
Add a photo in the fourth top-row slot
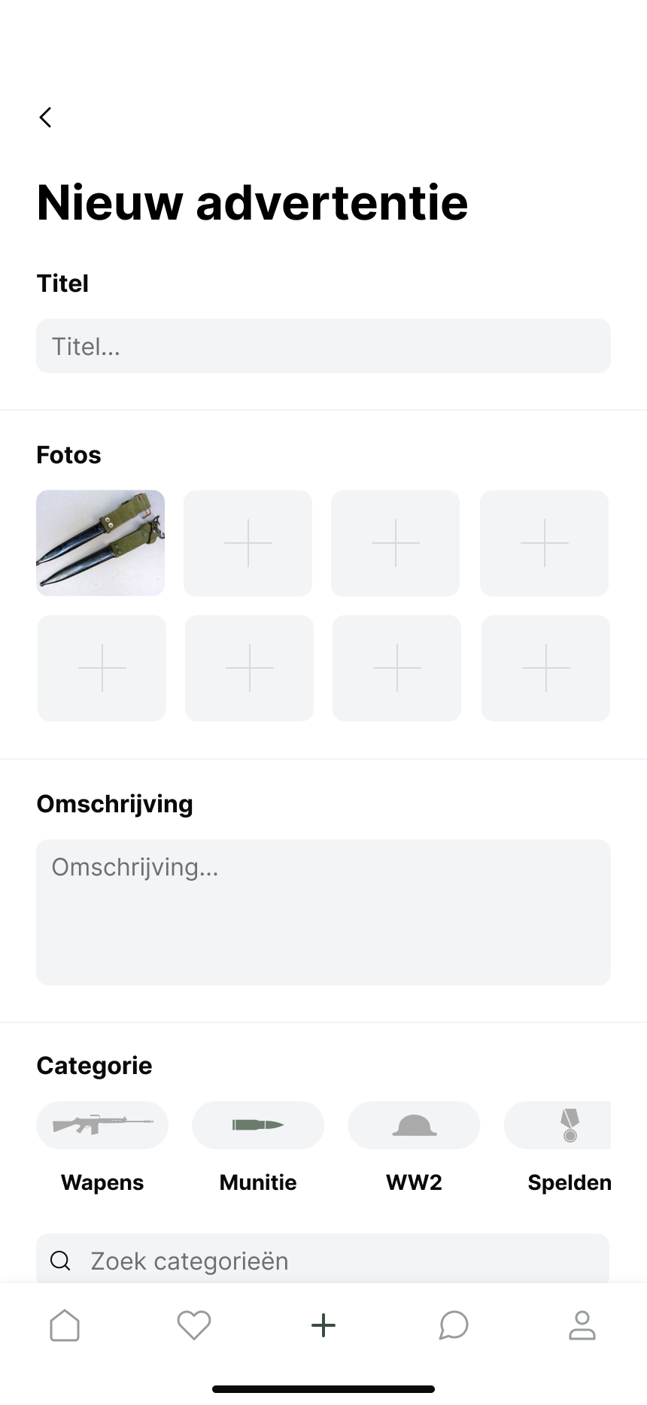coord(544,543)
